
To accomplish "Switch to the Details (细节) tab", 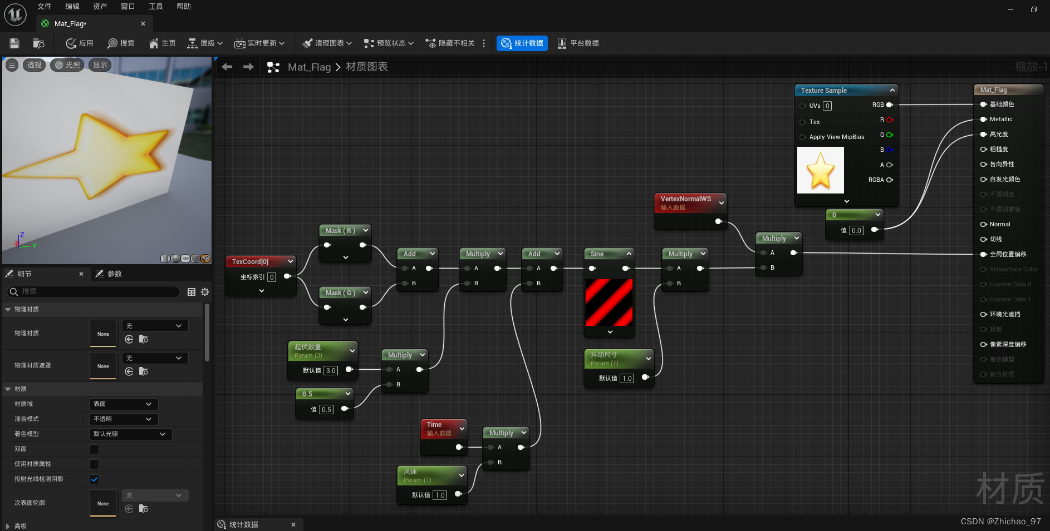I will click(24, 274).
